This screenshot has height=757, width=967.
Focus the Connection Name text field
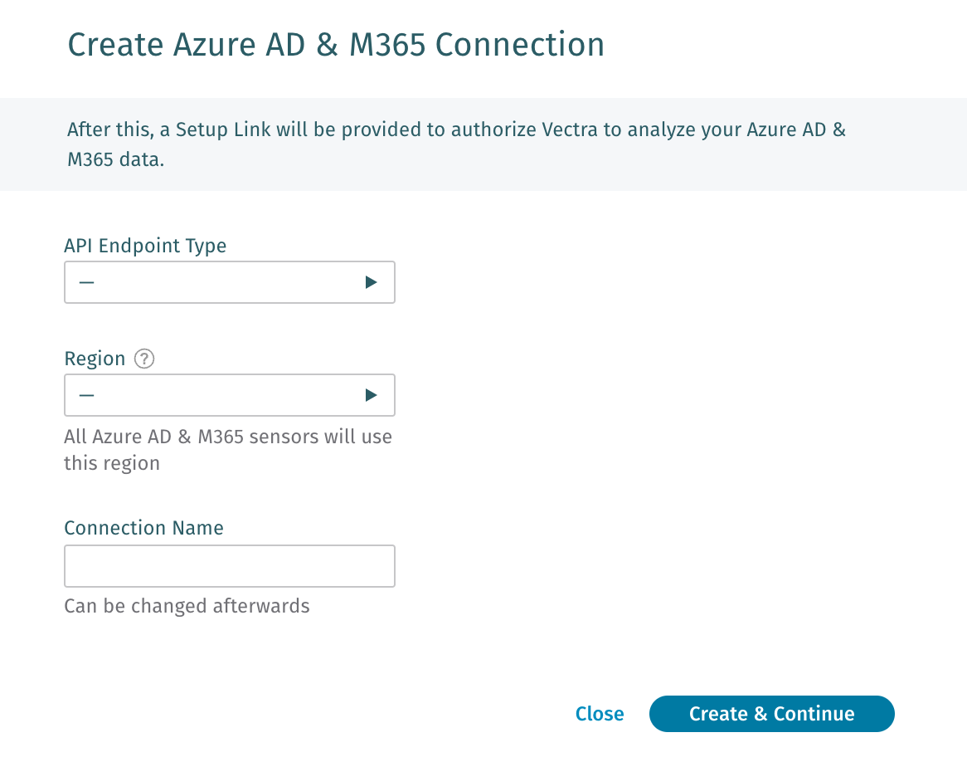pyautogui.click(x=229, y=566)
